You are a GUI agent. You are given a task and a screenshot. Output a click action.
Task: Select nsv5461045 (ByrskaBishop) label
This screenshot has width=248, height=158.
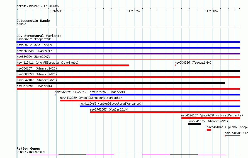click(x=227, y=127)
